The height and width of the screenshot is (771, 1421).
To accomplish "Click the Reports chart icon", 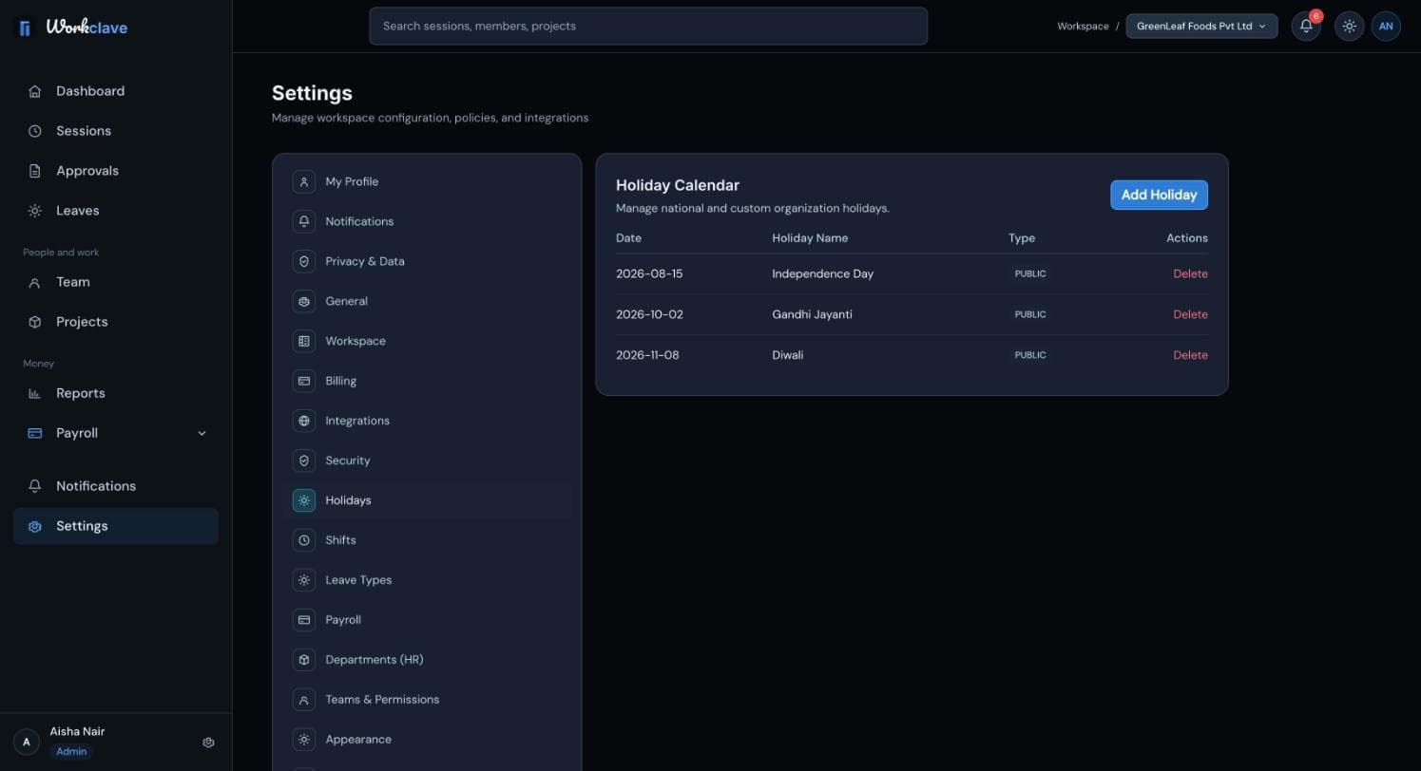I will point(35,393).
